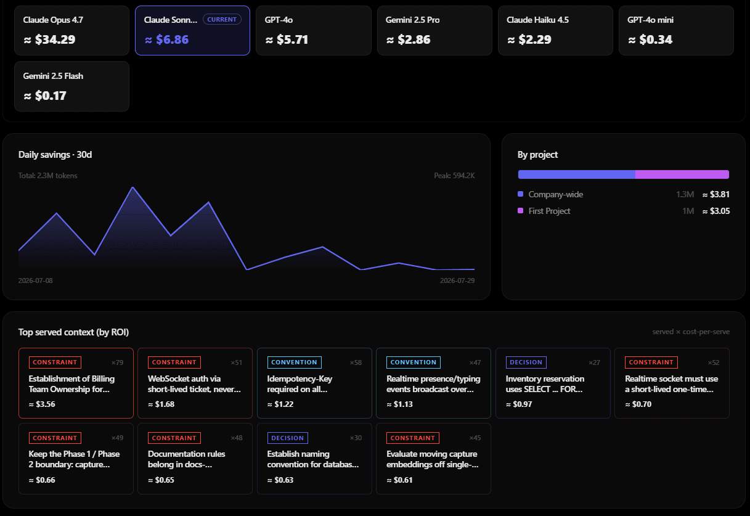Viewport: 750px width, 516px height.
Task: Click the First Project segment of project bar
Action: [682, 174]
